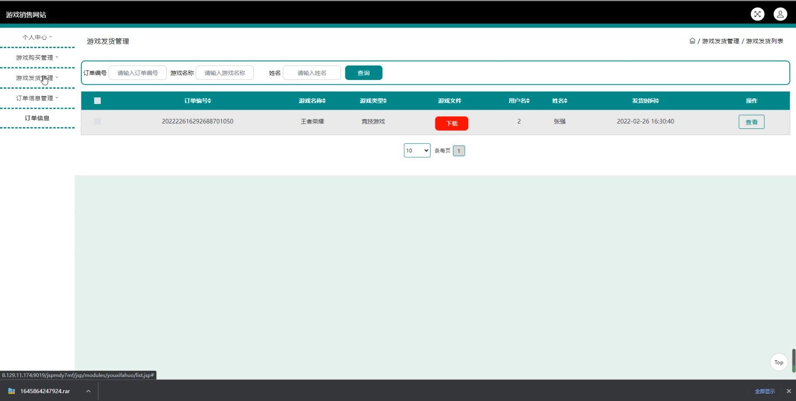Image resolution: width=796 pixels, height=401 pixels.
Task: Click the 查询 search button
Action: click(x=363, y=73)
